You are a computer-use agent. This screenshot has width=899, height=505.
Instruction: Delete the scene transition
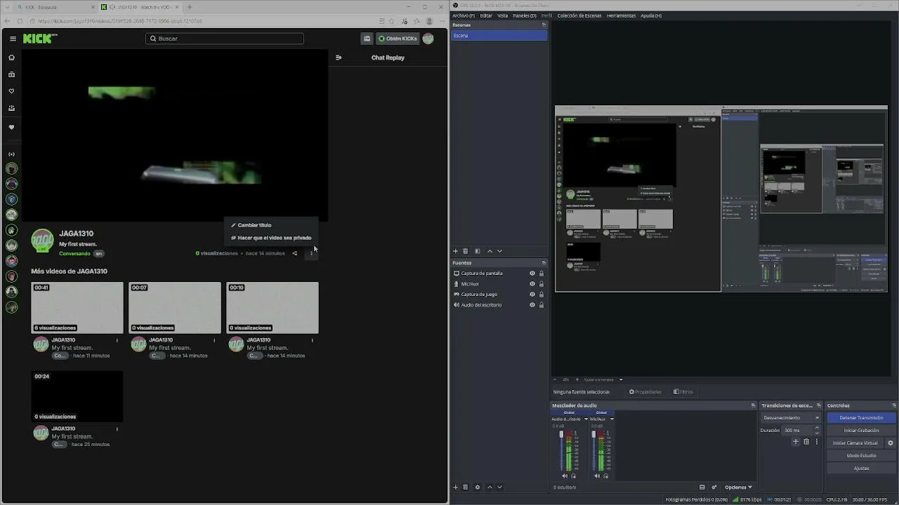point(806,442)
